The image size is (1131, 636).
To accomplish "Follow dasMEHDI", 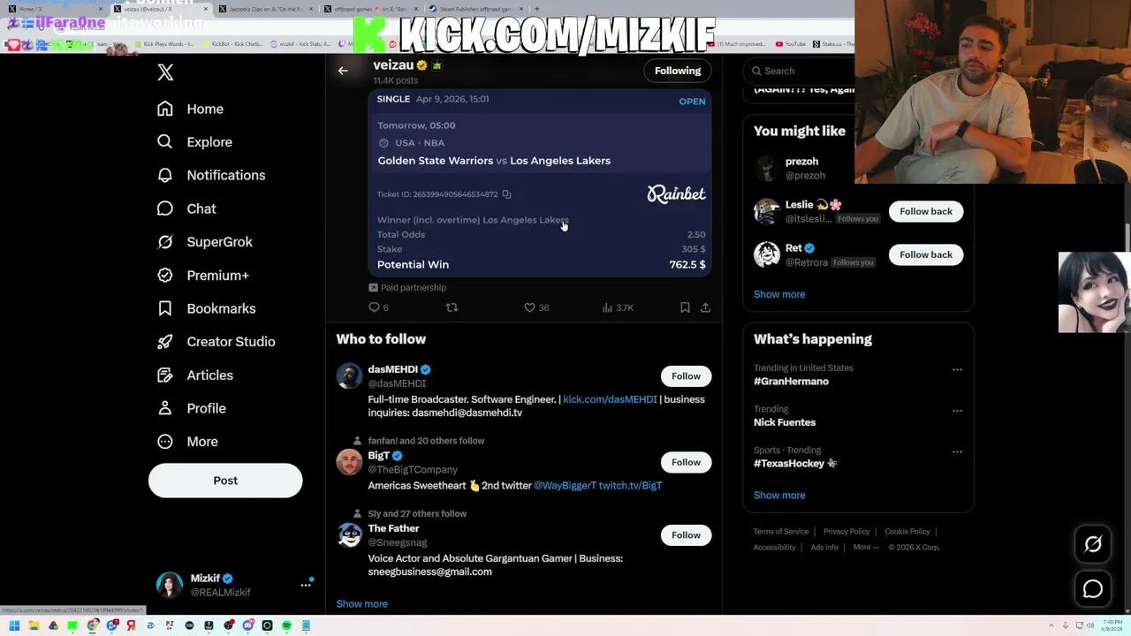I will (x=686, y=376).
